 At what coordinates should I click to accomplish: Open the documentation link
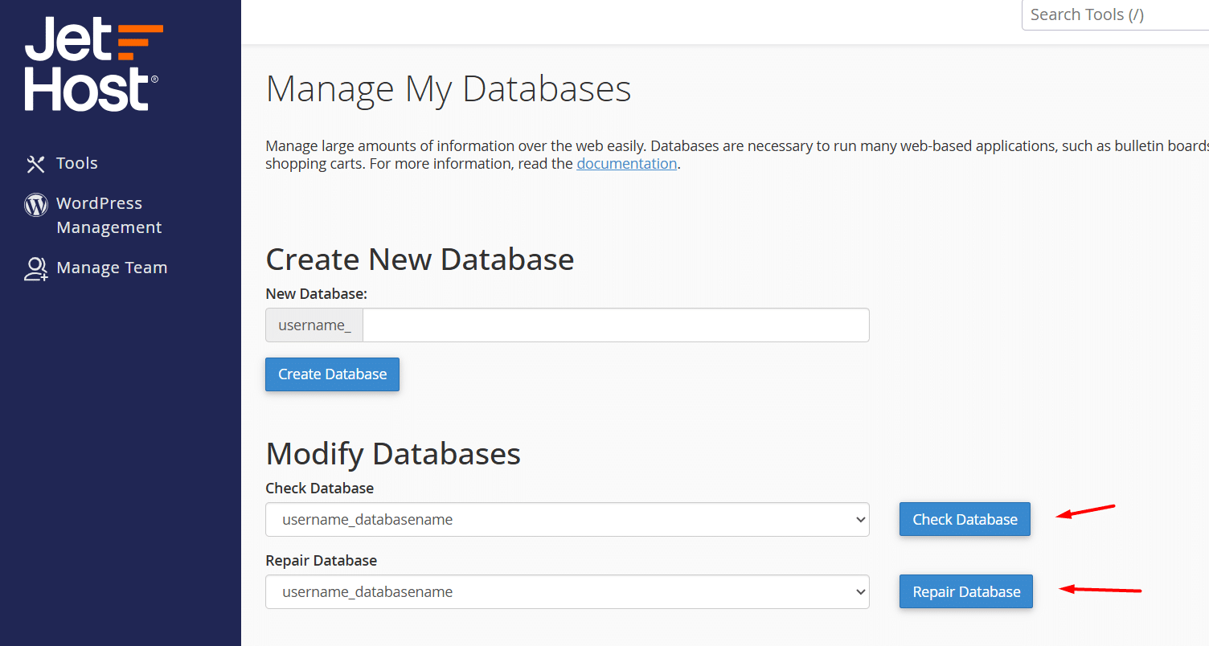point(627,163)
